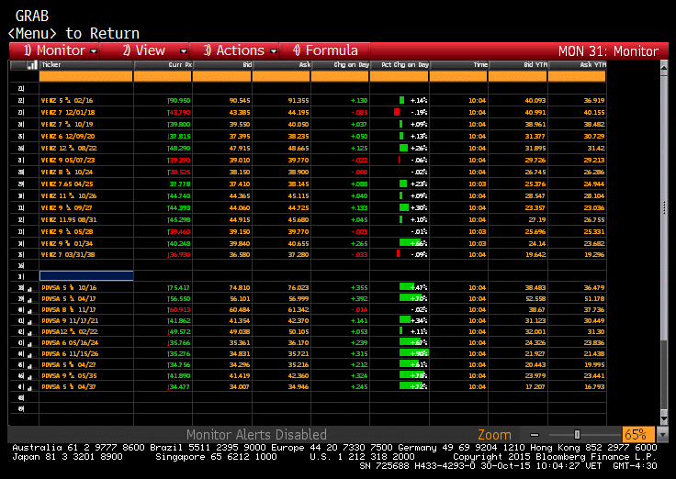Sort by the Ask column header
The width and height of the screenshot is (676, 479).
[282, 65]
